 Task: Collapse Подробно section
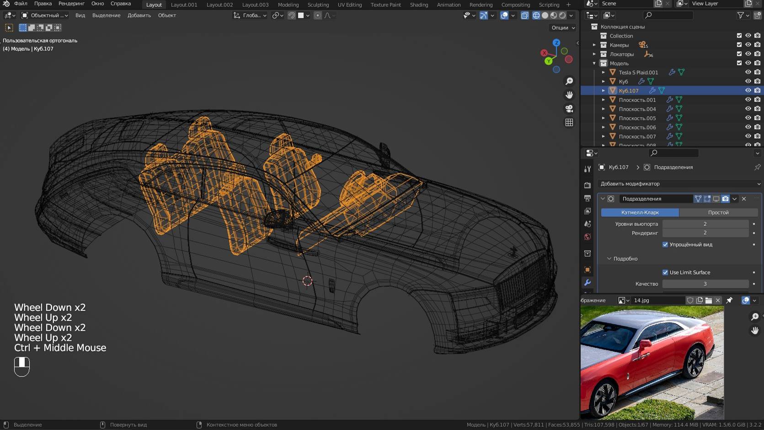tap(609, 258)
